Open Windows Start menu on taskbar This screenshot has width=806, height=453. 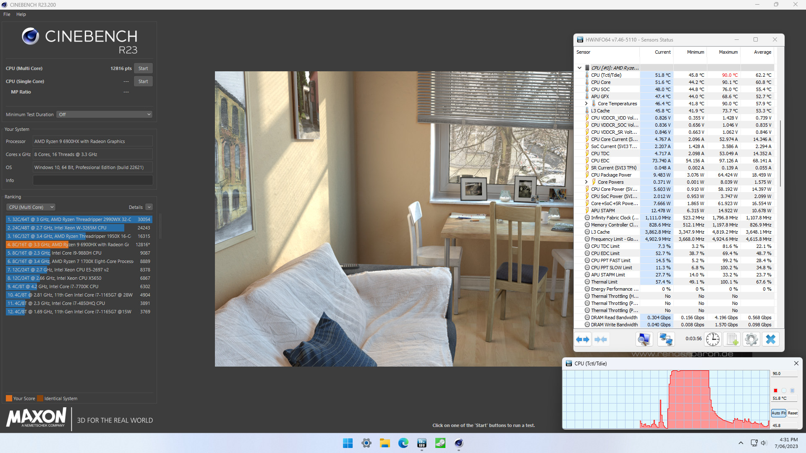click(348, 443)
